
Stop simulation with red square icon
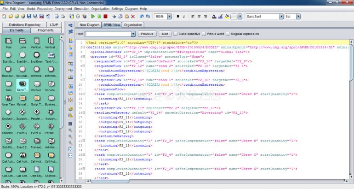pos(105,16)
